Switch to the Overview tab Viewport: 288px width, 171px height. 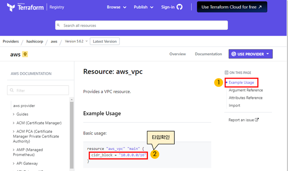click(177, 54)
